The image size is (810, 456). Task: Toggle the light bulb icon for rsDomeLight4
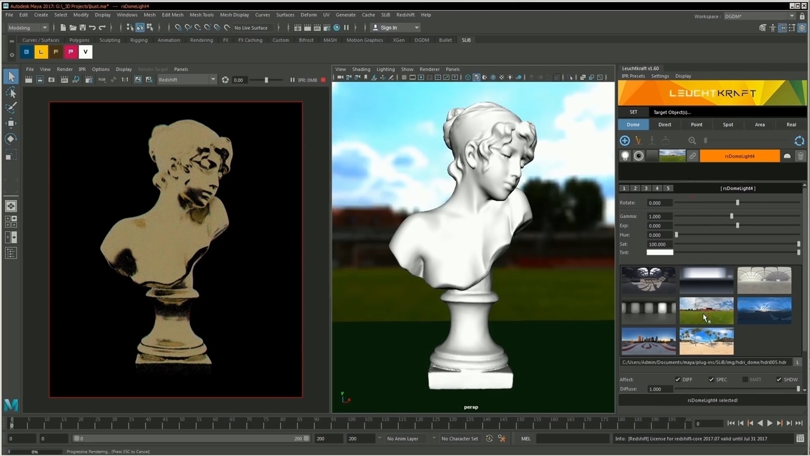[625, 156]
